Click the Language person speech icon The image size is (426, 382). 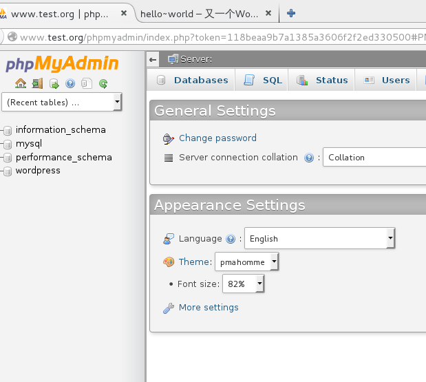pyautogui.click(x=169, y=239)
